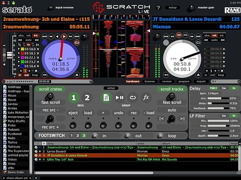Click the help question mark icon
241x180 pixels.
coord(158,8)
